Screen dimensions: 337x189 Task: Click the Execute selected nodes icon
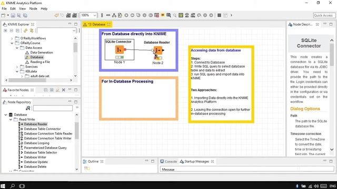click(126, 15)
